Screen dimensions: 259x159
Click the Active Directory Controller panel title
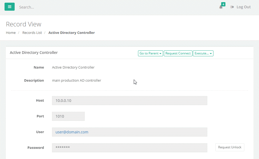34,53
